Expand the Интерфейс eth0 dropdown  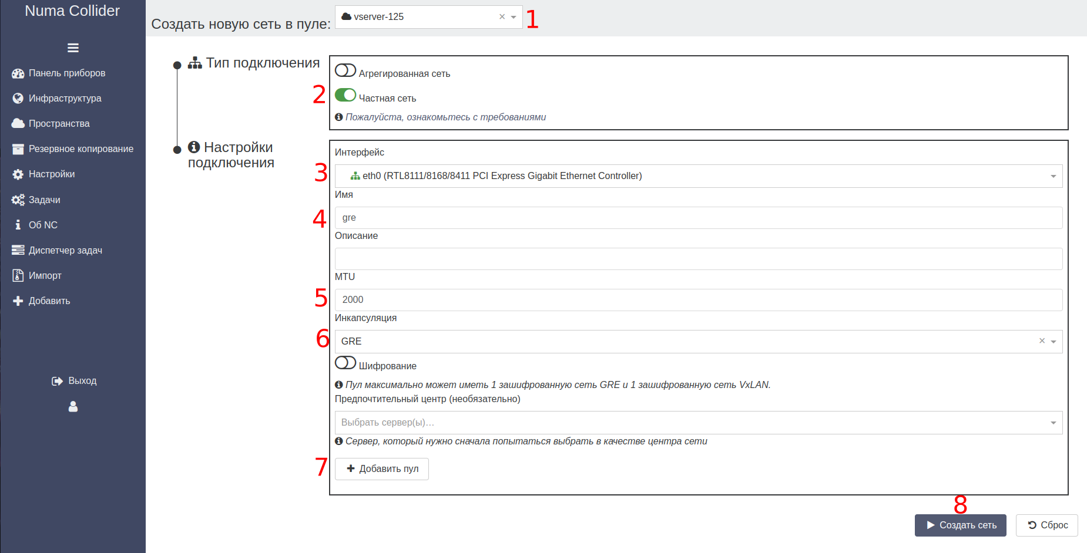699,176
